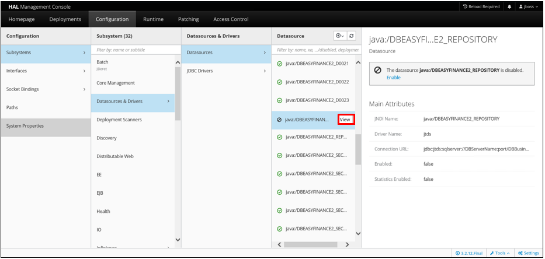
Task: Open the Tools menu in footer
Action: point(500,253)
